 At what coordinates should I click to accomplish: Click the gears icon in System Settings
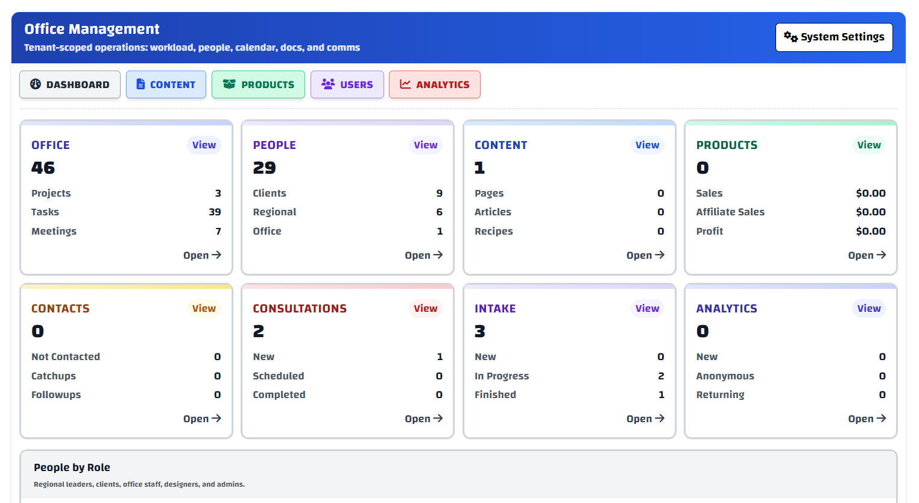[x=791, y=37]
